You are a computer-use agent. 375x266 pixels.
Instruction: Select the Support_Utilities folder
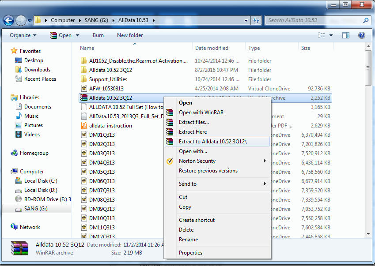(x=104, y=79)
